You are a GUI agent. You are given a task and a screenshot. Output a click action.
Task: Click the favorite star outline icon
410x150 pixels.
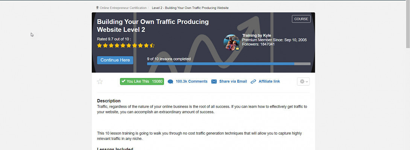tap(100, 82)
